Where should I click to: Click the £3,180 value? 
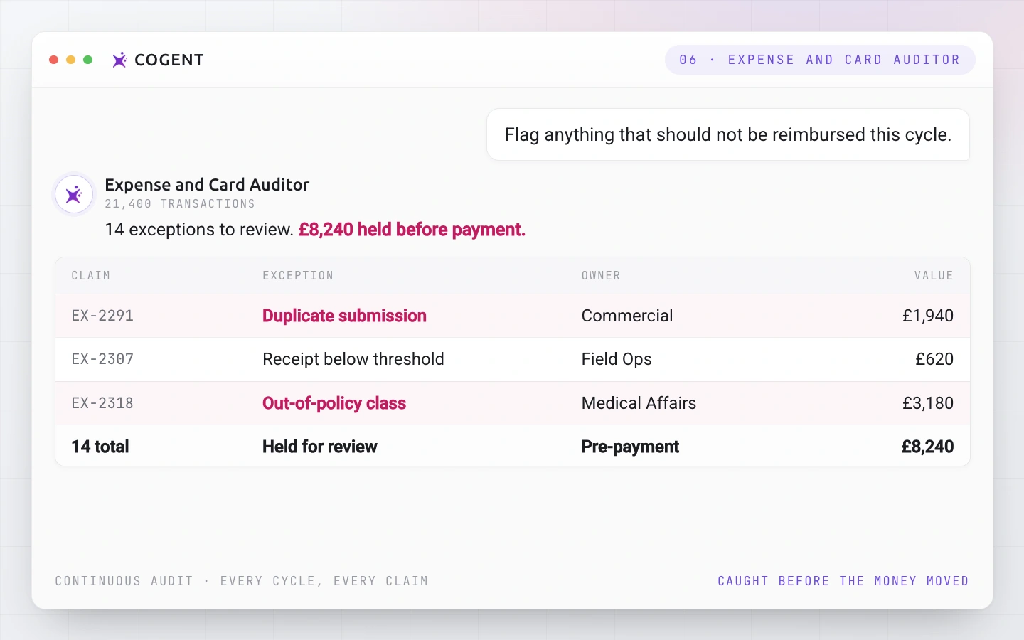(x=928, y=403)
